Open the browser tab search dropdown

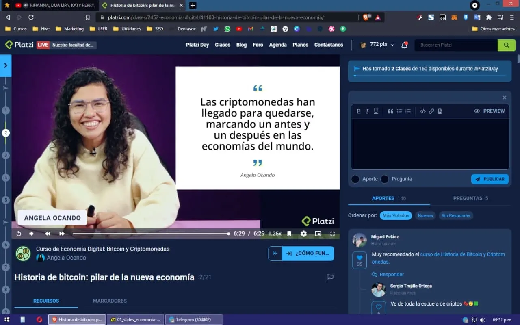[474, 5]
